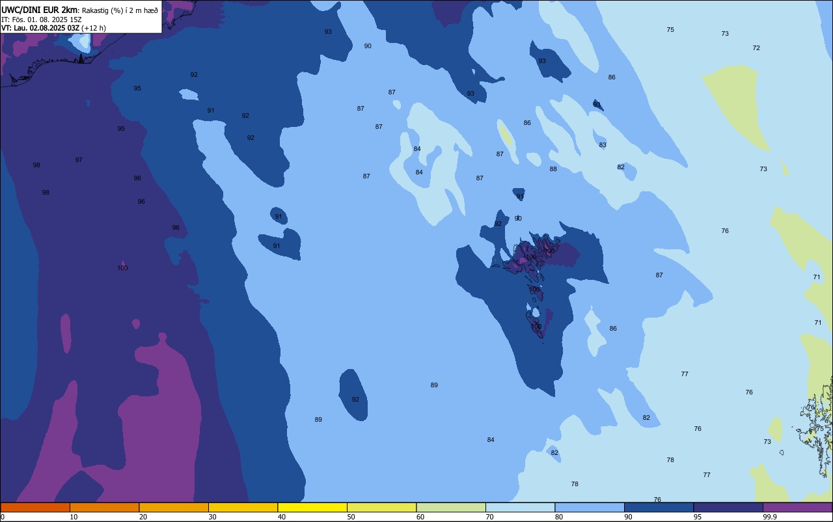Click the purple above-99.9 legend swatch
Screen dimensions: 833x522
[798, 507]
